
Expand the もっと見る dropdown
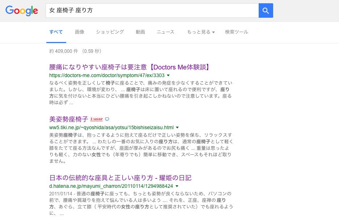coord(201,32)
